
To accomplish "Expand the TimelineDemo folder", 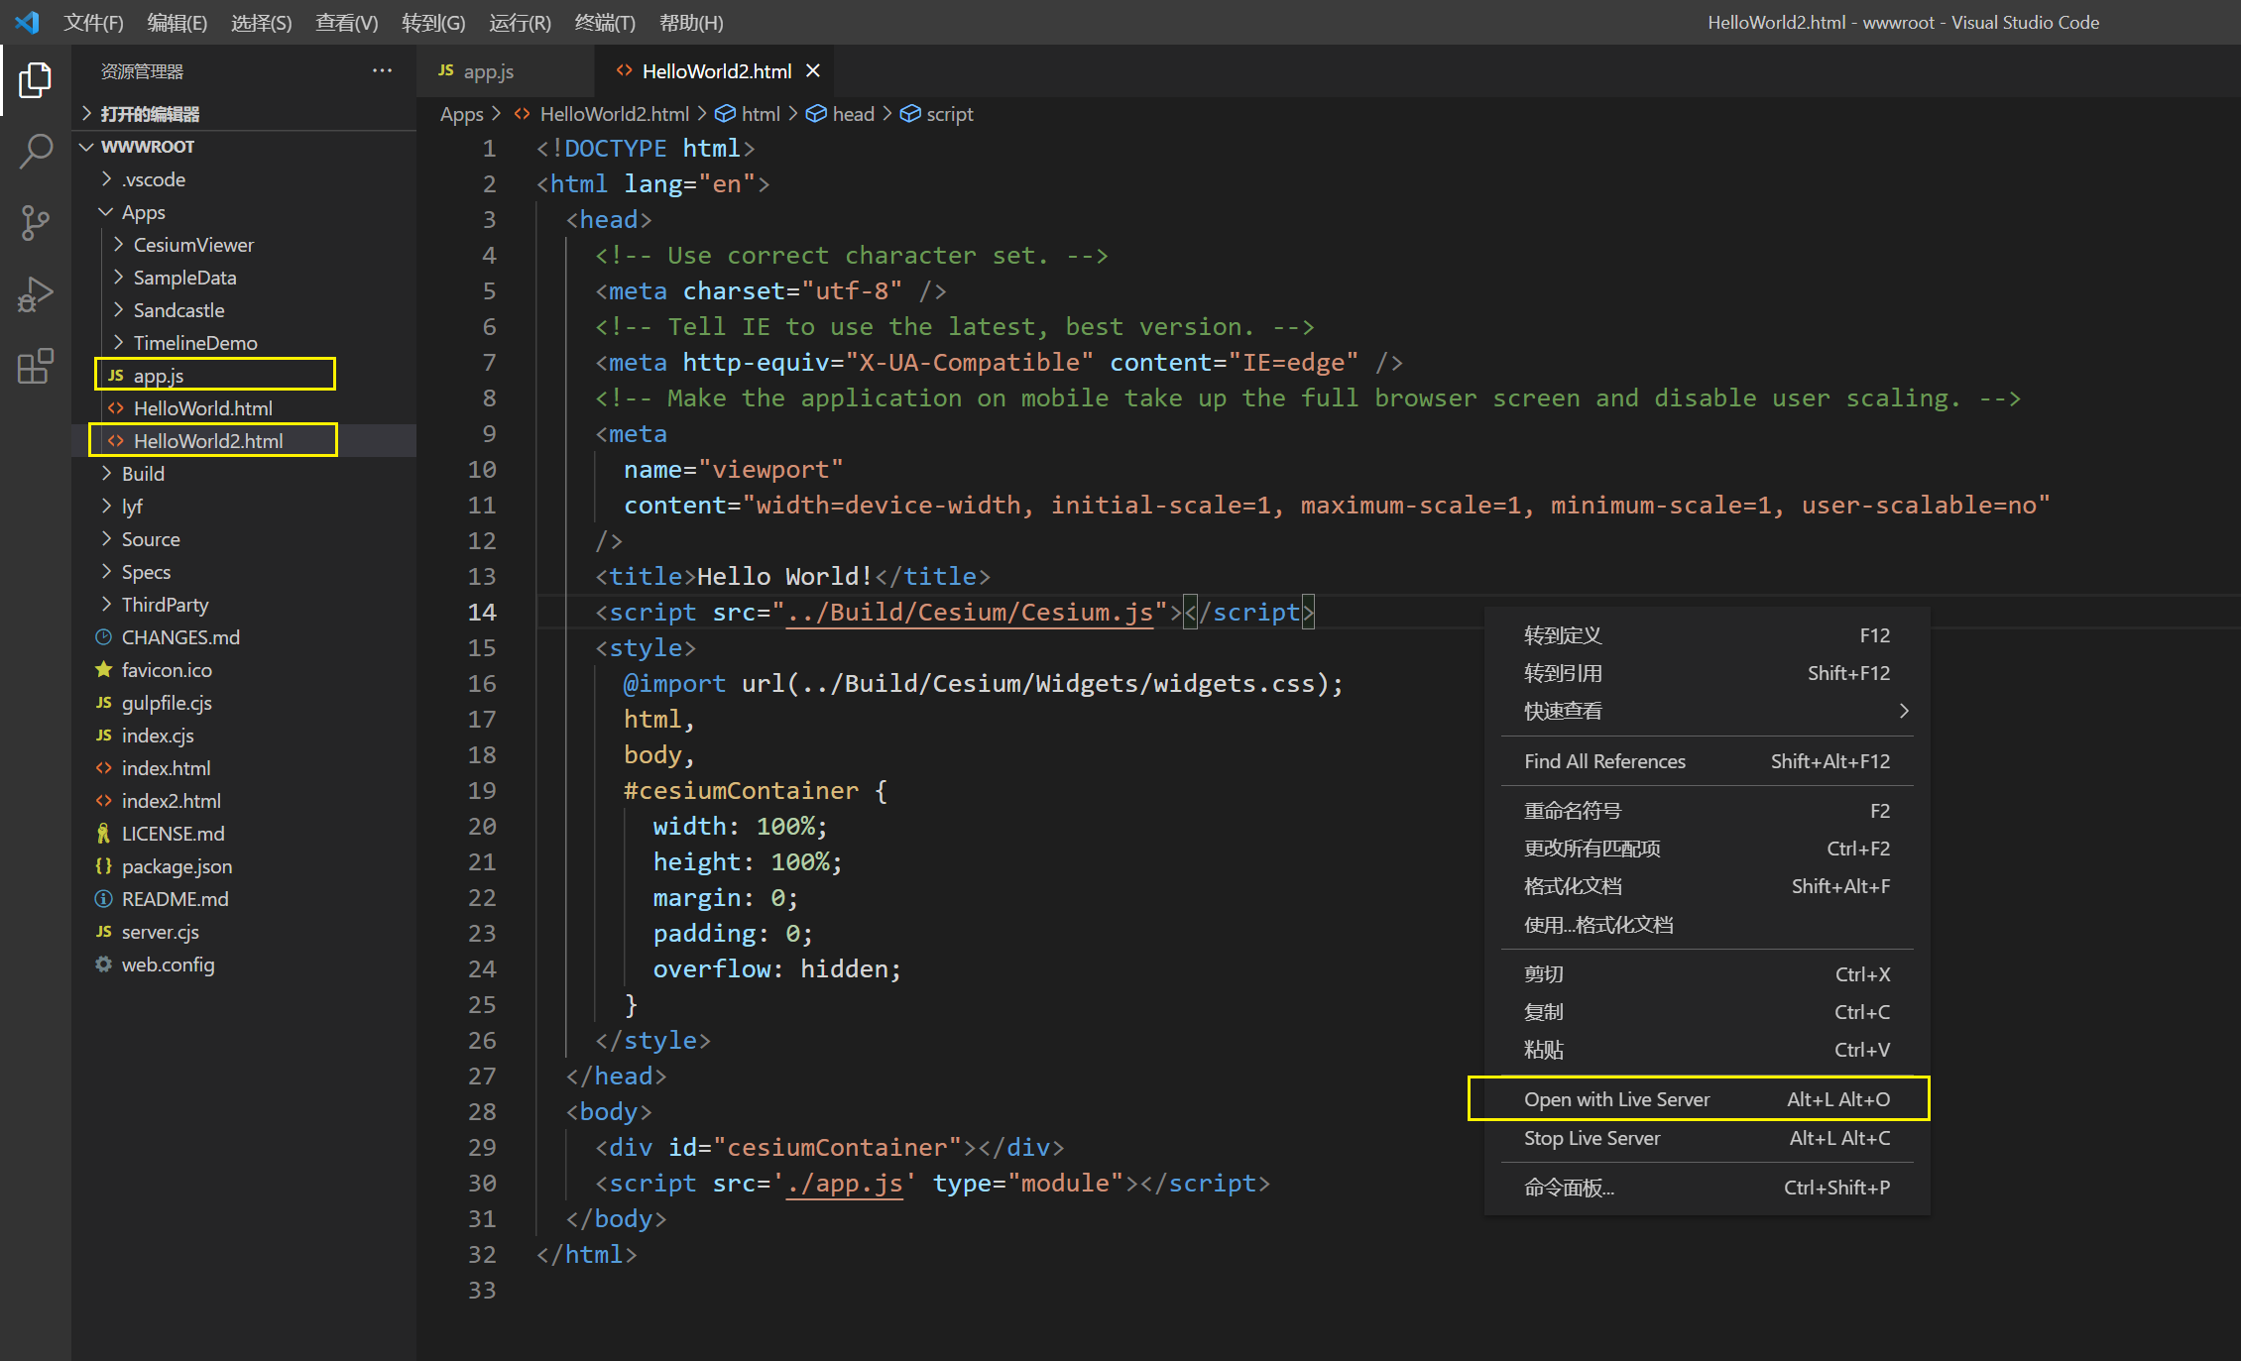I will (x=118, y=343).
